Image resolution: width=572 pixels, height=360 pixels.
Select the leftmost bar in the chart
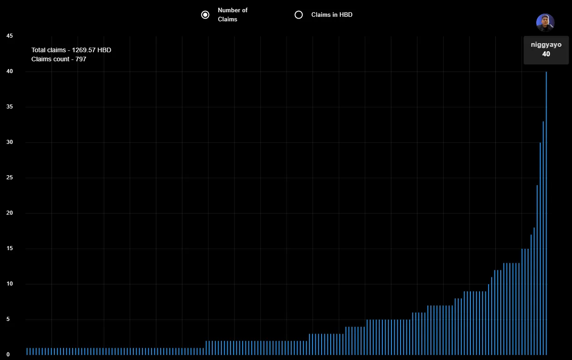[27, 351]
